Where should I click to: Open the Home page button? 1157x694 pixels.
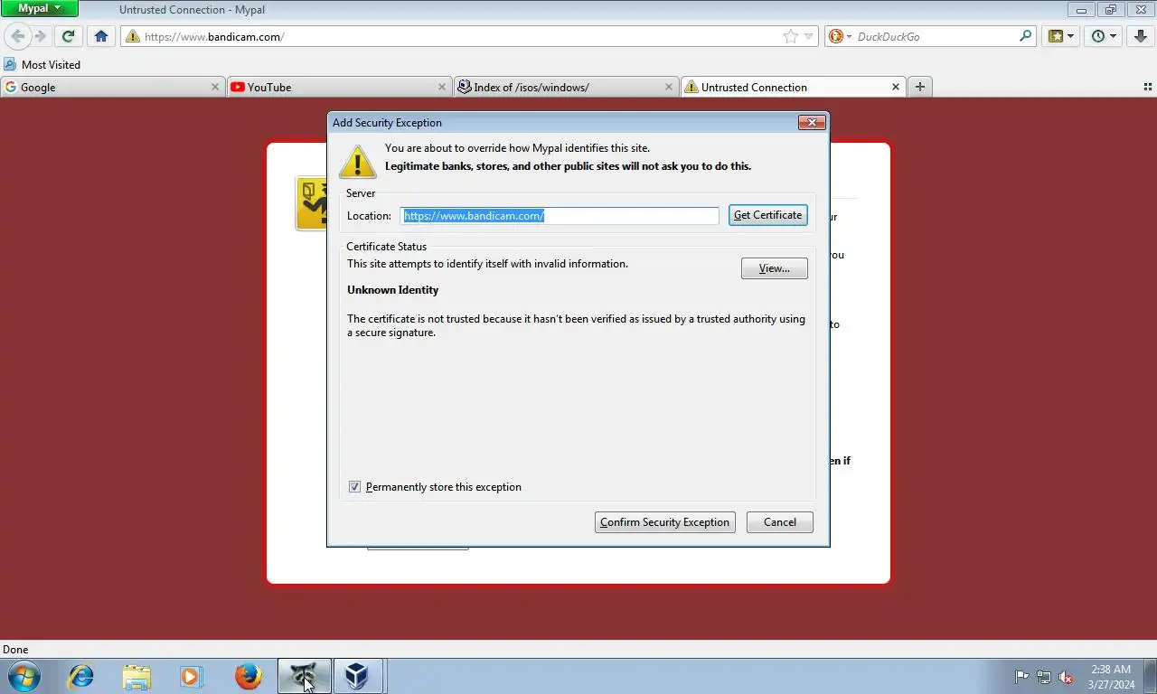tap(101, 36)
